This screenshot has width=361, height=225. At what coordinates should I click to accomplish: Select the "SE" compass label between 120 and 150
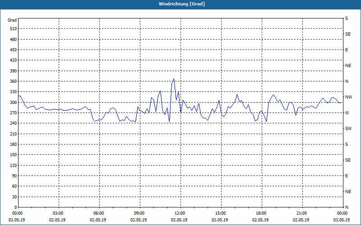coord(348,160)
